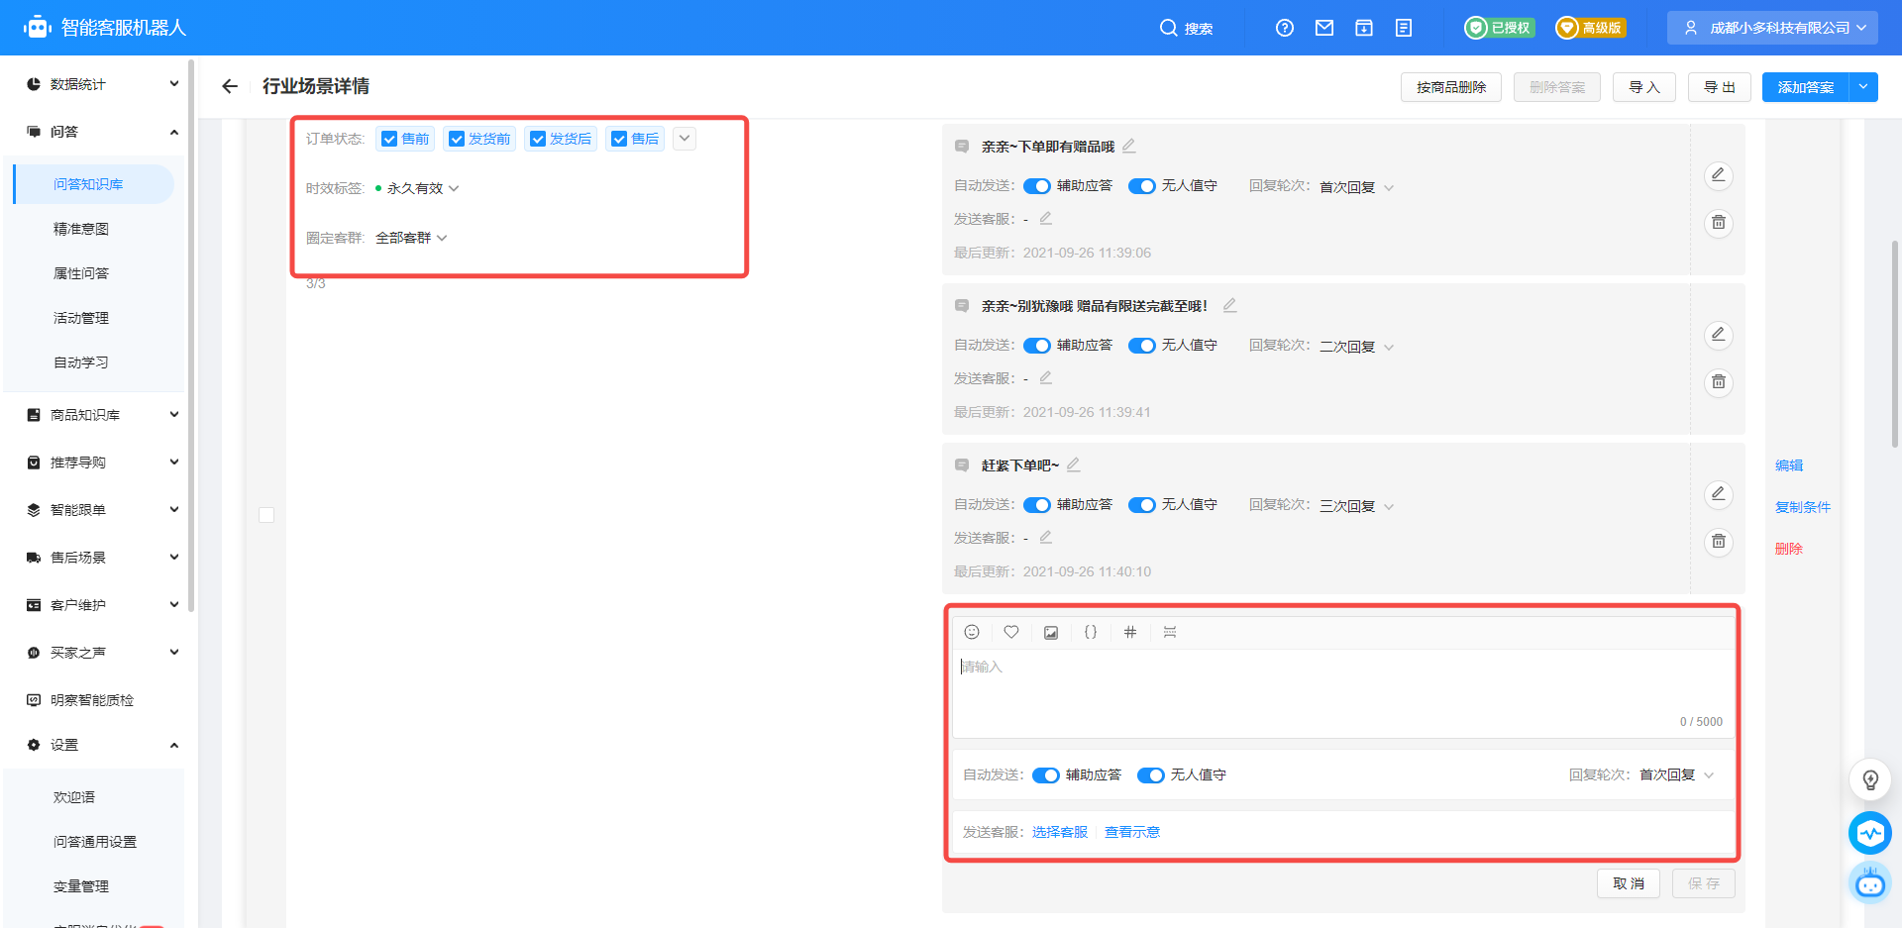Open the mail envelope icon in header
The image size is (1902, 928).
click(x=1324, y=28)
